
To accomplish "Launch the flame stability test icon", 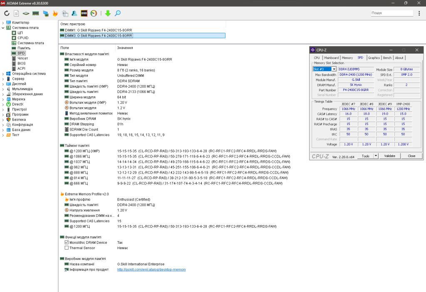I will [x=55, y=13].
